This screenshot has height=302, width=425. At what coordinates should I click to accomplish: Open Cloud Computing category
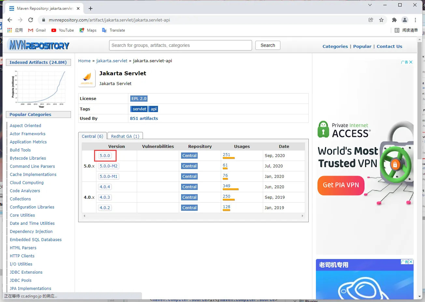pos(27,182)
